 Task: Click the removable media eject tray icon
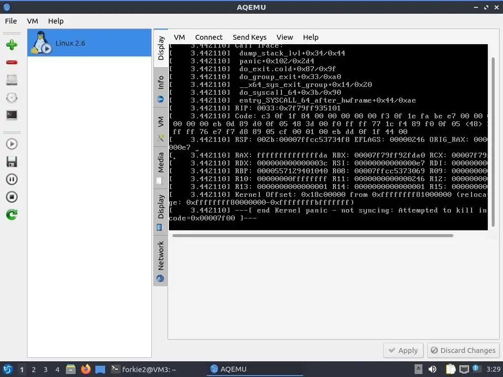(419, 369)
